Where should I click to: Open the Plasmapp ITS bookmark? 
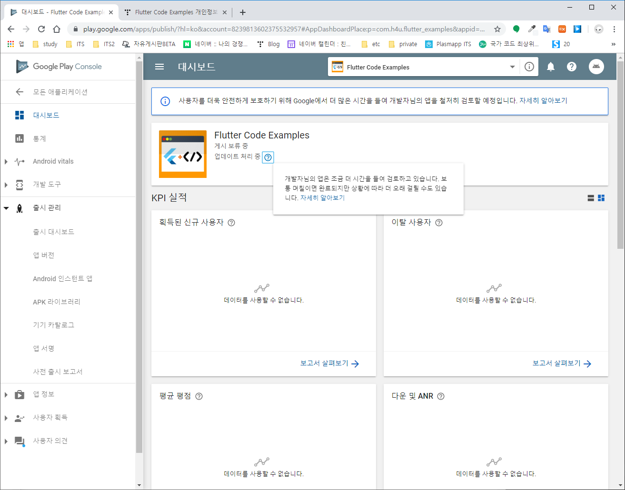coord(448,44)
